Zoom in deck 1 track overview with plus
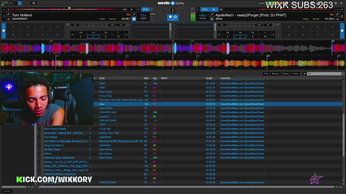Image resolution: width=346 pixels, height=194 pixels. click(x=8, y=9)
